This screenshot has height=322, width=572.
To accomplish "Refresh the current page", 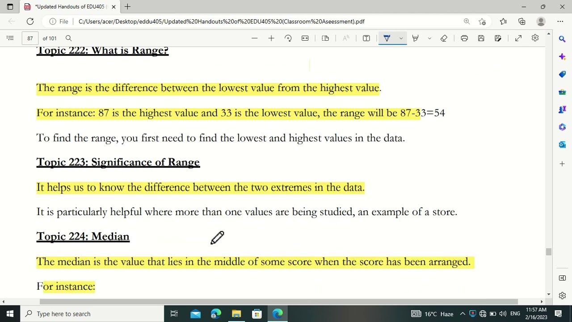I will (x=30, y=21).
